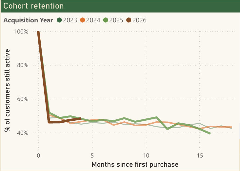The image size is (240, 171).
Task: Click the x-axis tick labeled 10
Action: click(146, 155)
